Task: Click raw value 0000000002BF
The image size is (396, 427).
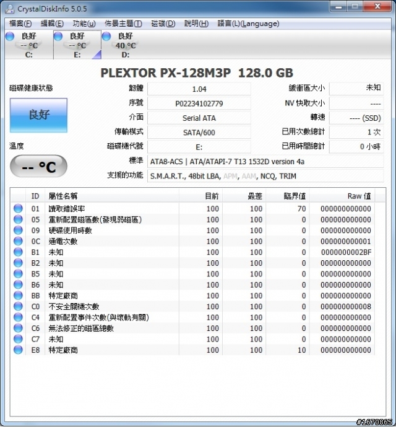Action: 346,252
